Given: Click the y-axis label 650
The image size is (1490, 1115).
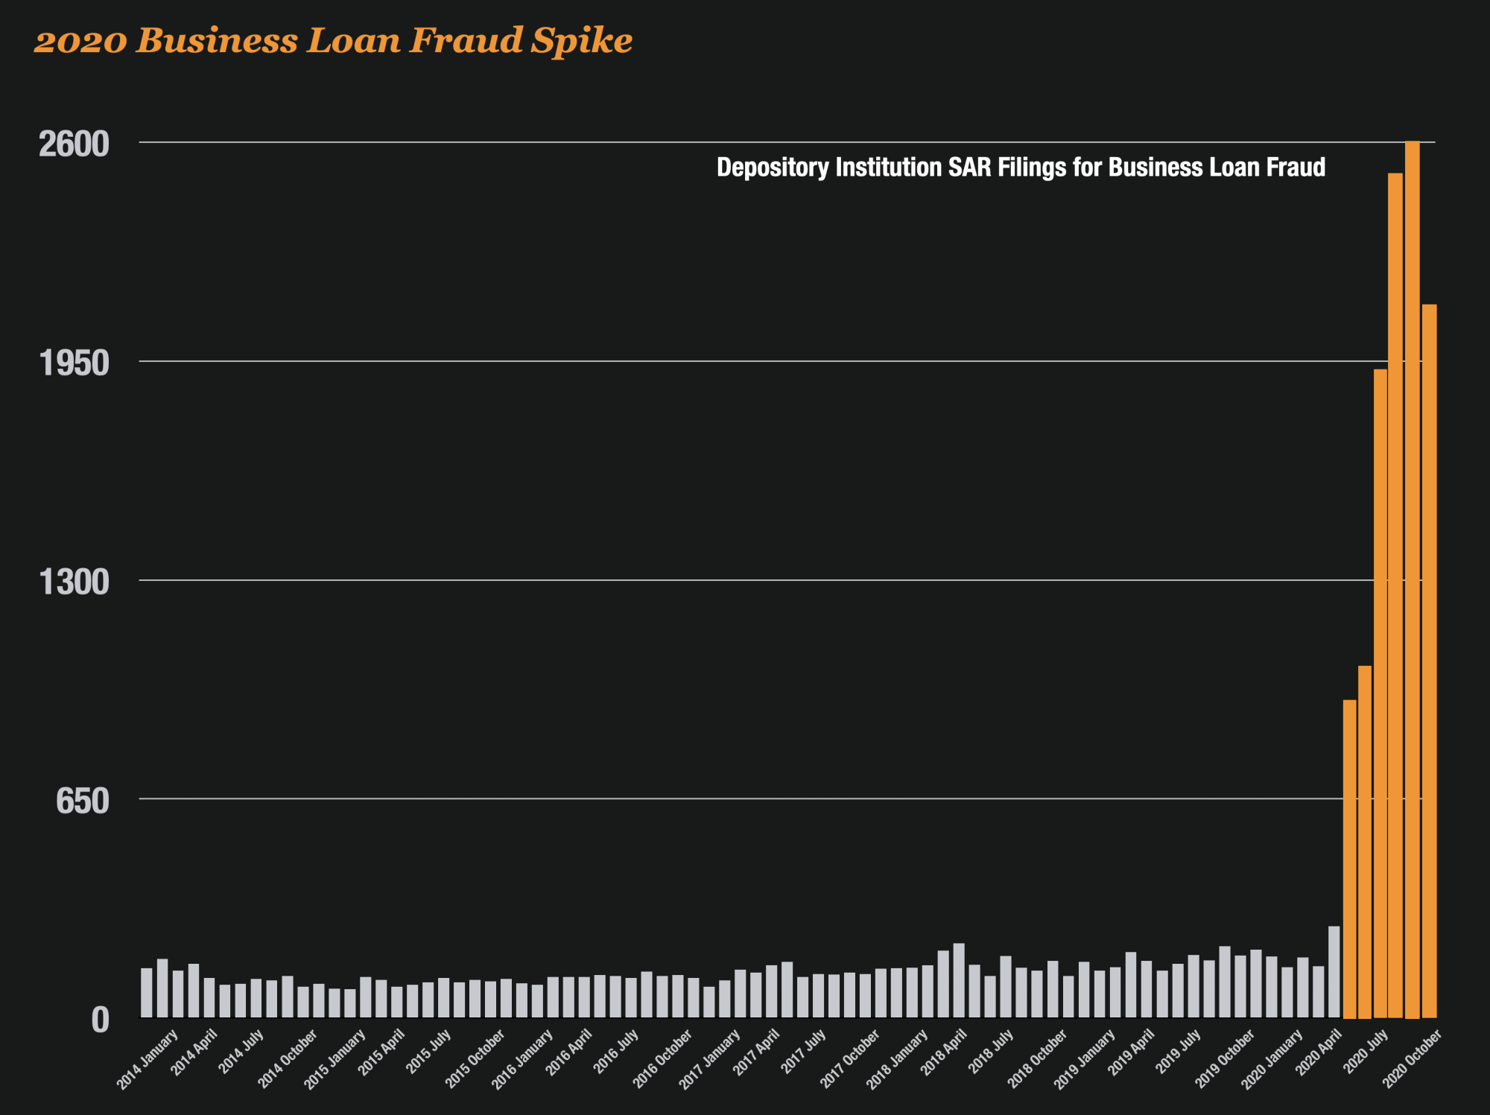Looking at the screenshot, I should 82,801.
